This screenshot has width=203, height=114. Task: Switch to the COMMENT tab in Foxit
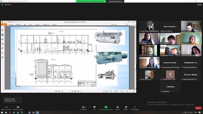click(18, 25)
